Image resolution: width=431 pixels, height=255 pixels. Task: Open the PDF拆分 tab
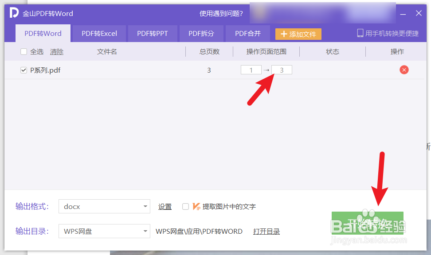(x=201, y=34)
